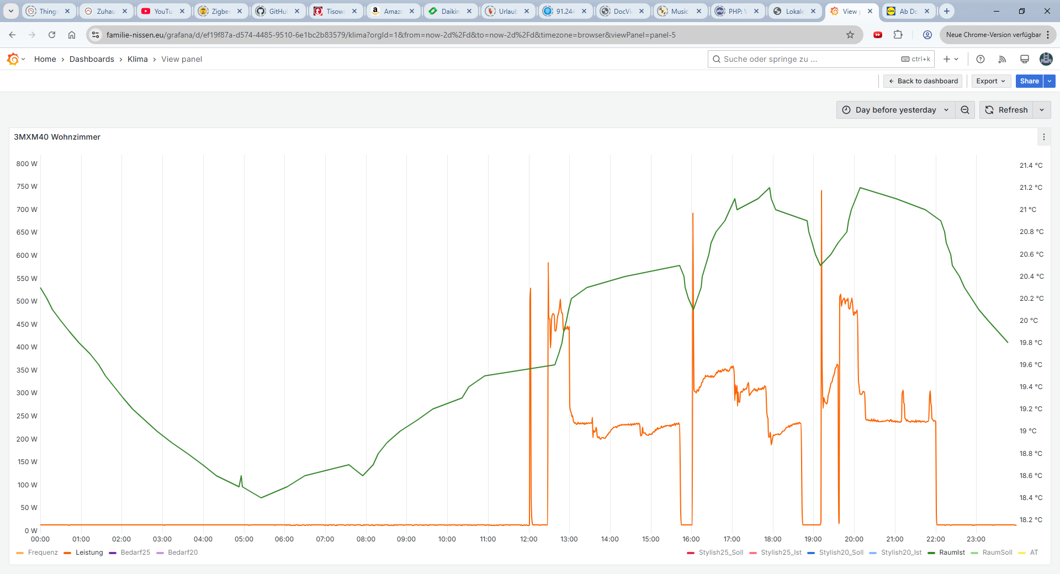Image resolution: width=1060 pixels, height=574 pixels.
Task: Click the help question mark icon
Action: coord(981,59)
